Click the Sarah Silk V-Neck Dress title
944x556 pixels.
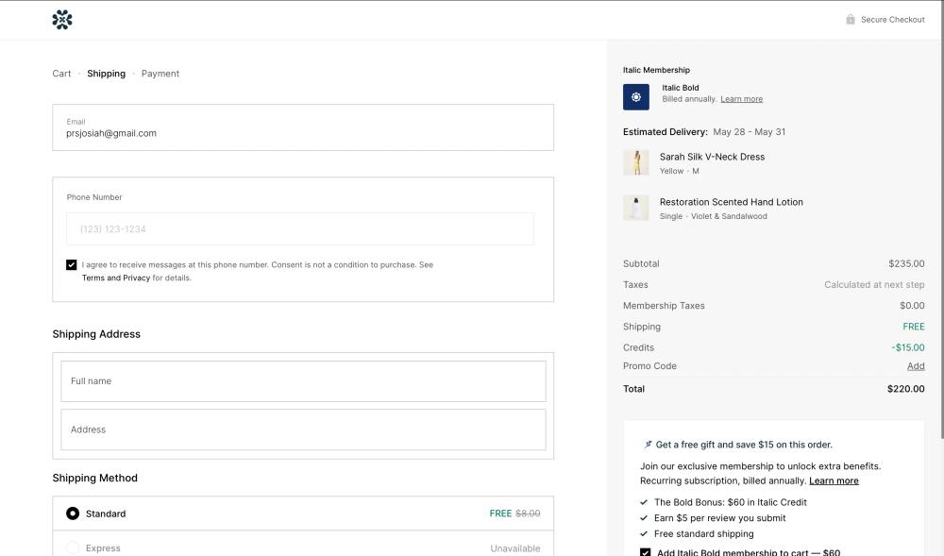(712, 157)
